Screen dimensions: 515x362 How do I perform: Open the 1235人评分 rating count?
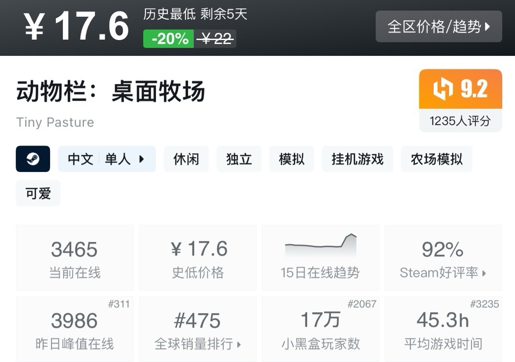(x=460, y=121)
